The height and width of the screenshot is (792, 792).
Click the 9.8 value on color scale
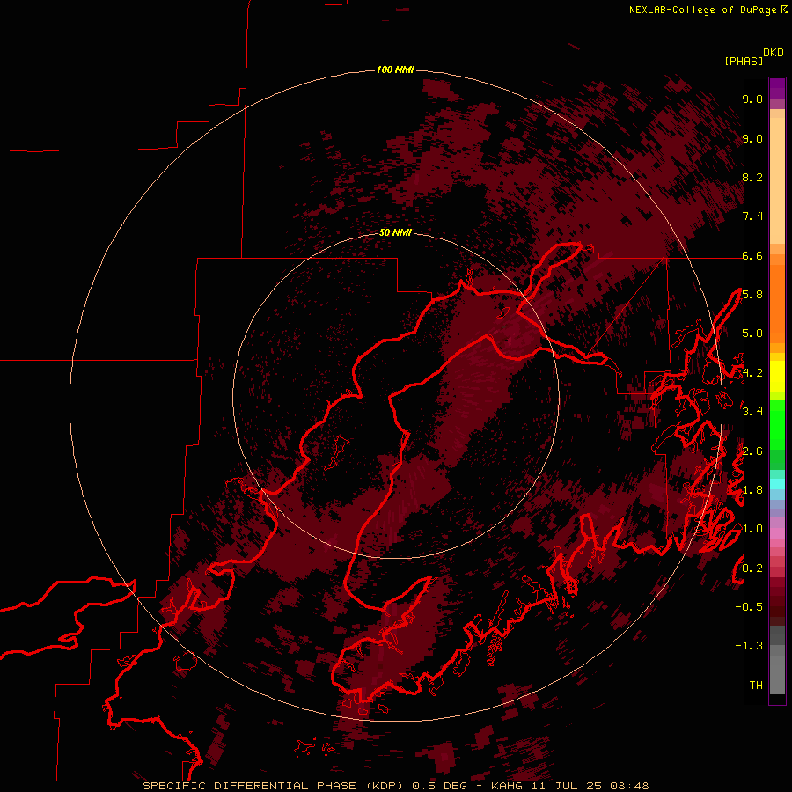point(752,99)
